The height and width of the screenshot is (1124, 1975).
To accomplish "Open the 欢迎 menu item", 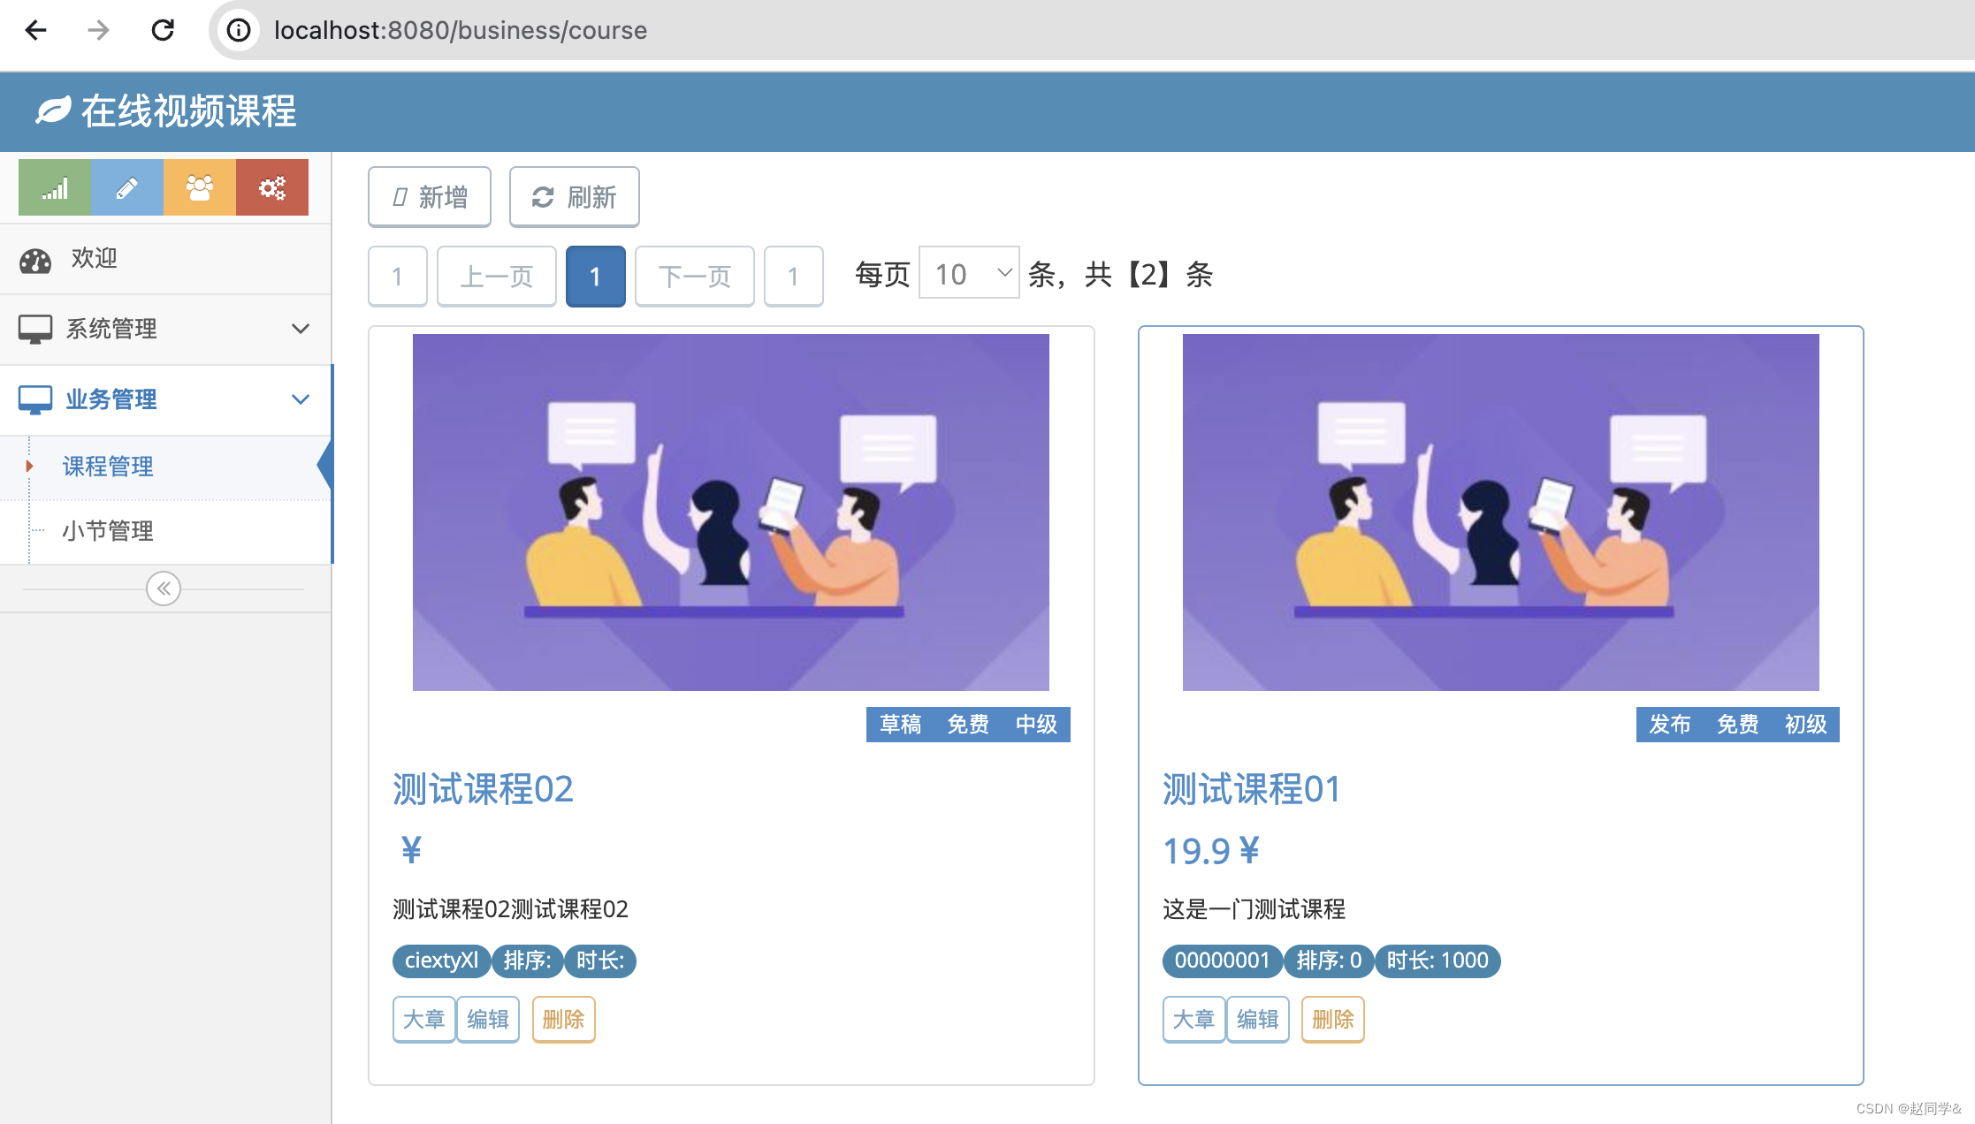I will coord(95,258).
